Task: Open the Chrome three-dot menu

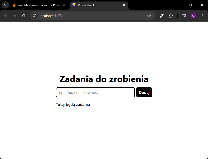Action: pyautogui.click(x=202, y=16)
